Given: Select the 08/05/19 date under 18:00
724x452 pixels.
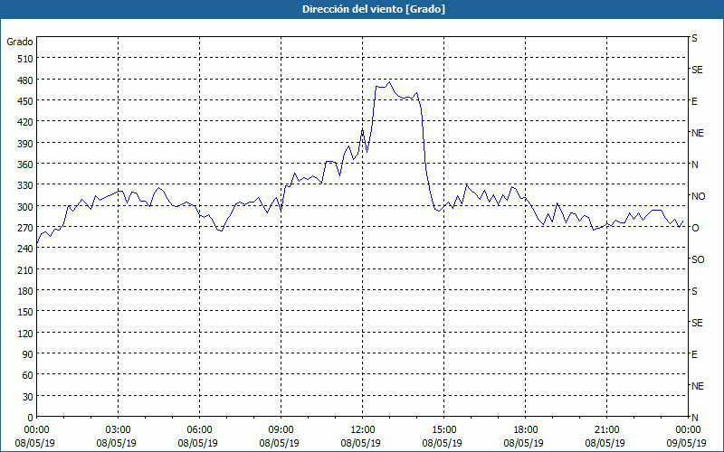Looking at the screenshot, I should 524,443.
